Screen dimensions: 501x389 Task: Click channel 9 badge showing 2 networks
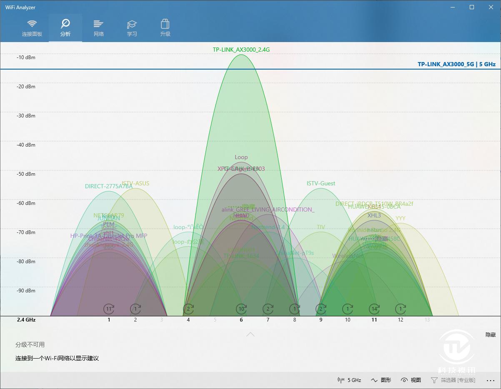coord(321,309)
